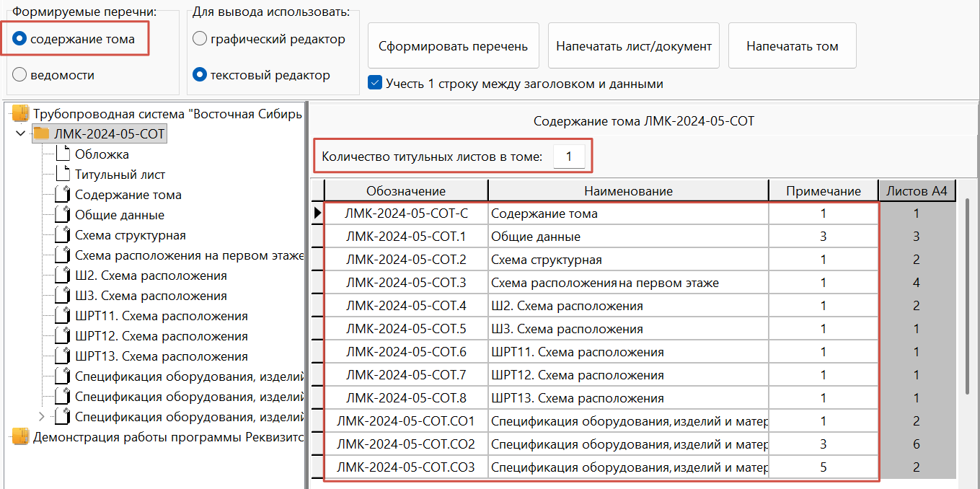Select "Ш2. Схема расположения" tree item
This screenshot has height=489, width=980.
[x=151, y=276]
